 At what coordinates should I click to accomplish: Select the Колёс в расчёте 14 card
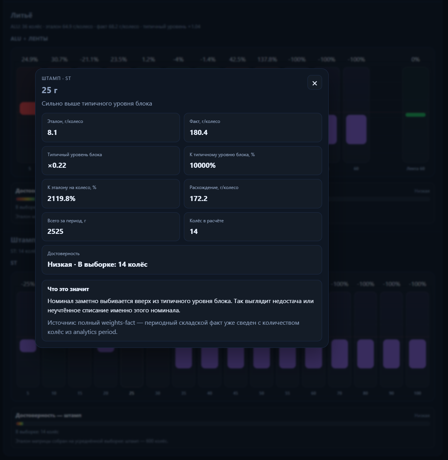pos(253,227)
